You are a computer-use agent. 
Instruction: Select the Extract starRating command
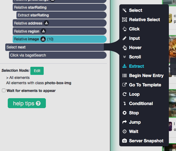pos(61,15)
